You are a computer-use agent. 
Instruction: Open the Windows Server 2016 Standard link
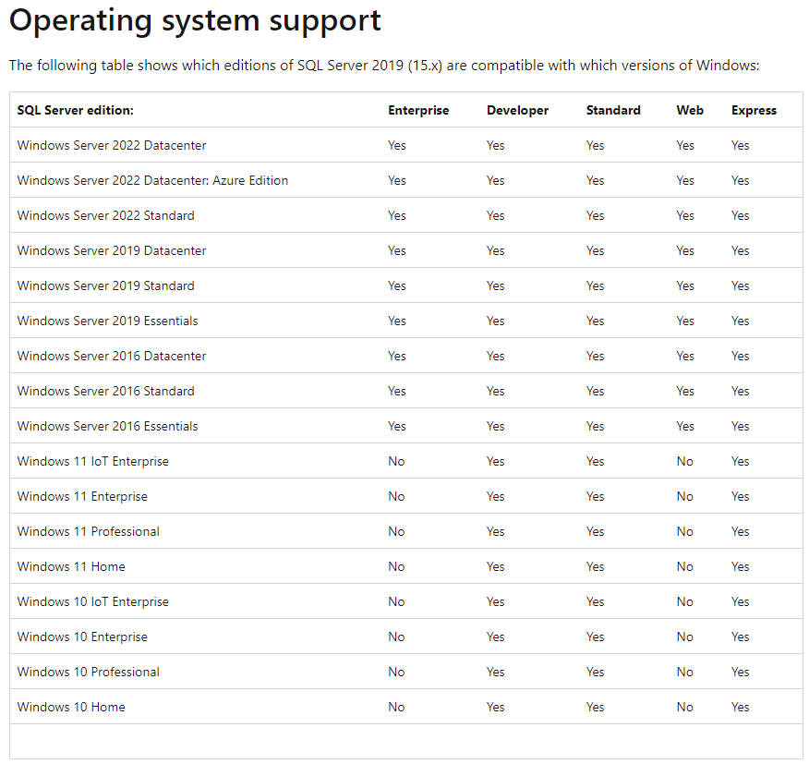click(103, 391)
